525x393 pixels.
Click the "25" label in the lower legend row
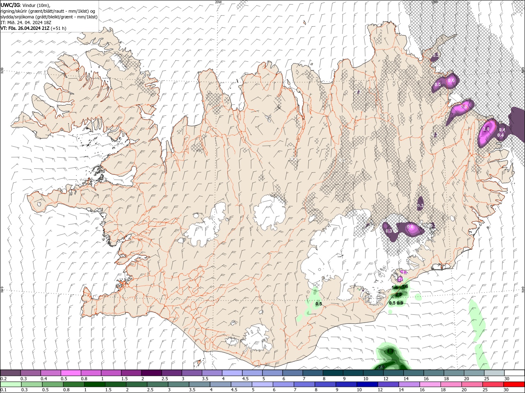(484, 390)
